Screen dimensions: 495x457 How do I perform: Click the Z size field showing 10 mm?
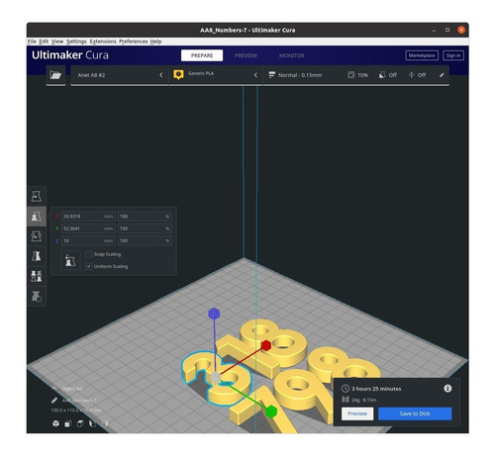click(x=88, y=240)
